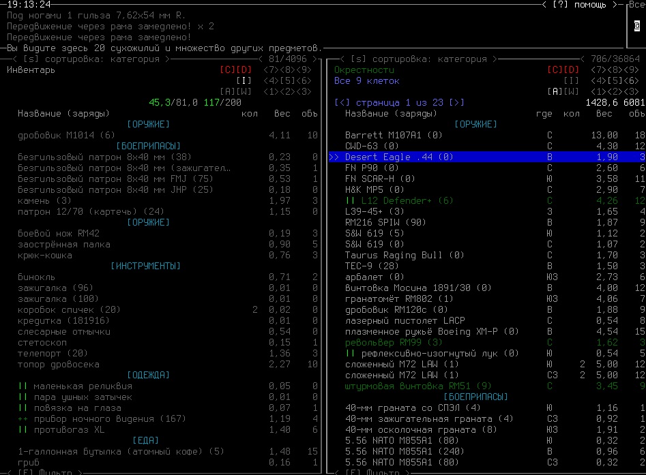
Task: Select [A] all tiles in Окрестности panel
Action: tap(555, 92)
